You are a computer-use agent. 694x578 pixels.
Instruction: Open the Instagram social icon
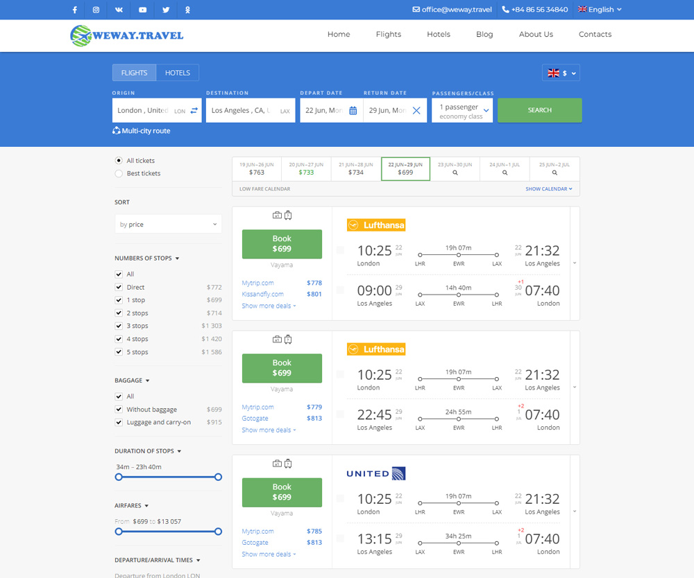(96, 10)
